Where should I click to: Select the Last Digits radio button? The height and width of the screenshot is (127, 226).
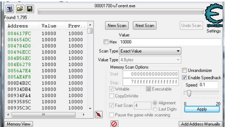pos(155,109)
